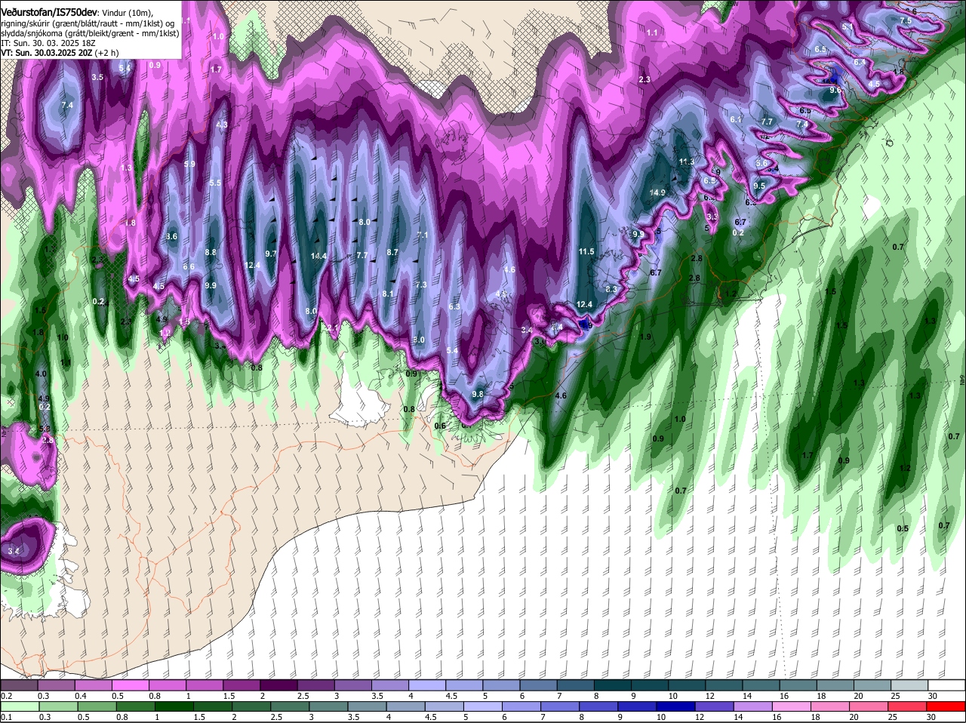Screen dimensions: 966x723
Task: Click the 8.8 precipitation value on map
Action: pos(211,252)
